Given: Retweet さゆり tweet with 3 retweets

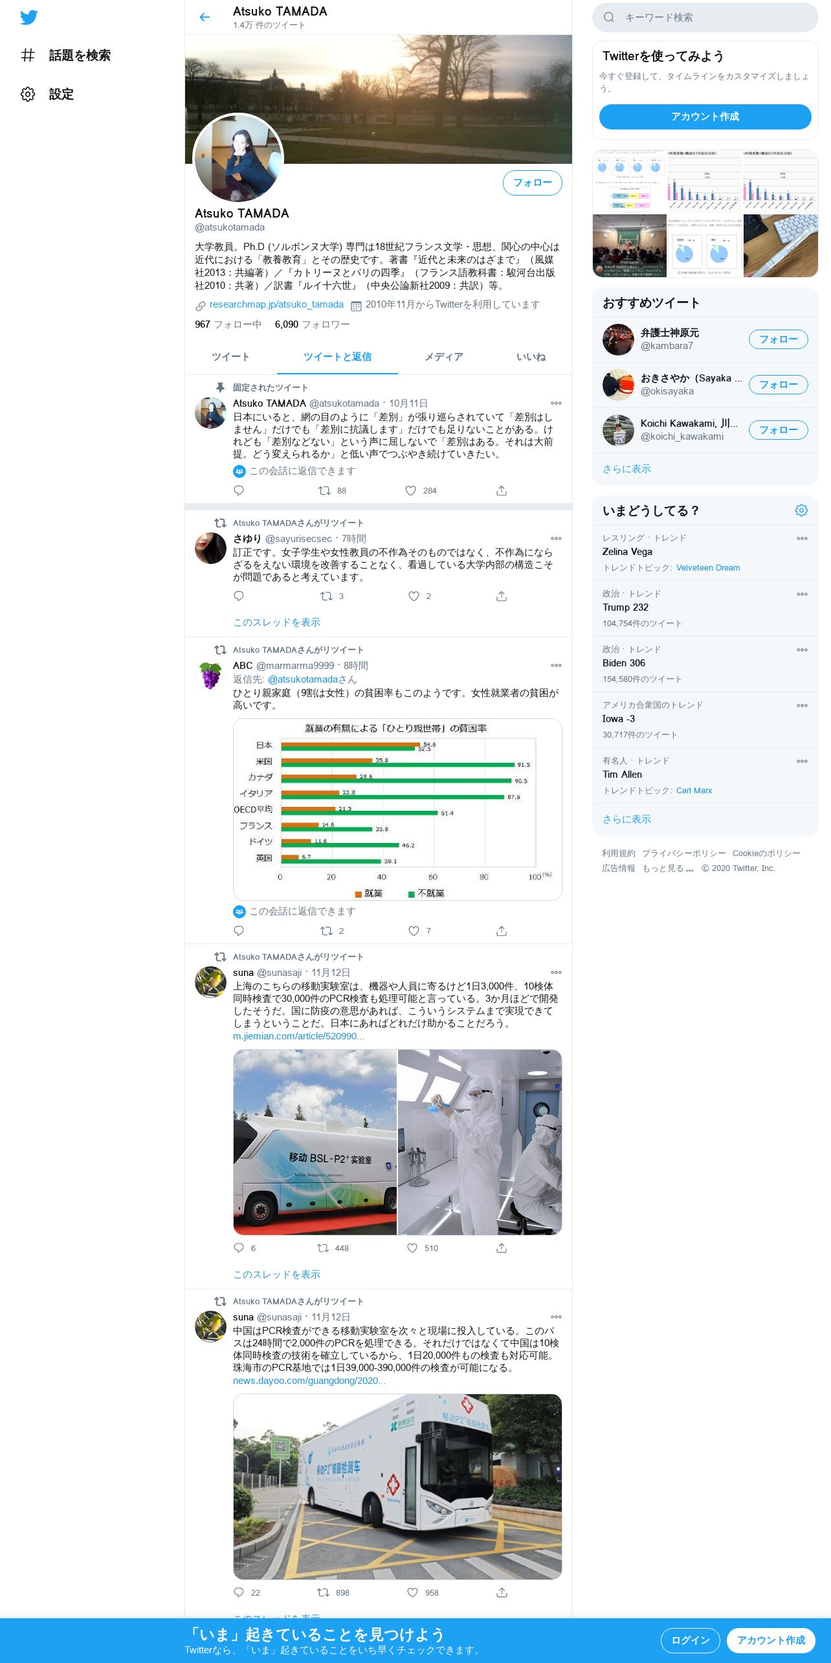Looking at the screenshot, I should click(x=331, y=596).
